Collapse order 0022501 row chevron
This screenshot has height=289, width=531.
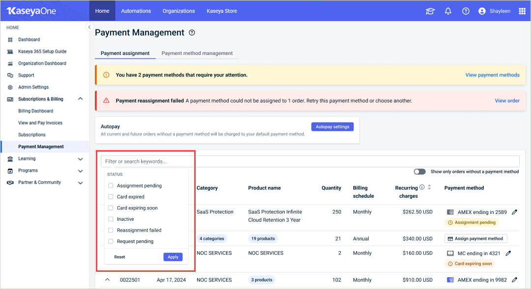[x=107, y=280]
